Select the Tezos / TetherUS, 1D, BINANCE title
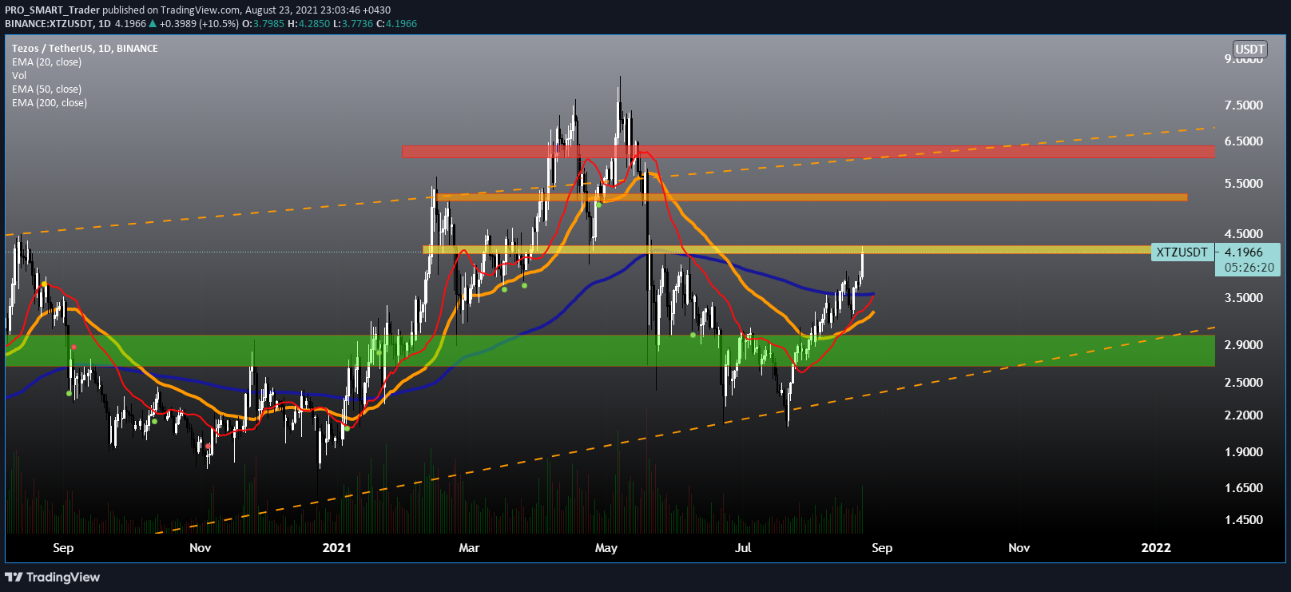 [x=85, y=49]
